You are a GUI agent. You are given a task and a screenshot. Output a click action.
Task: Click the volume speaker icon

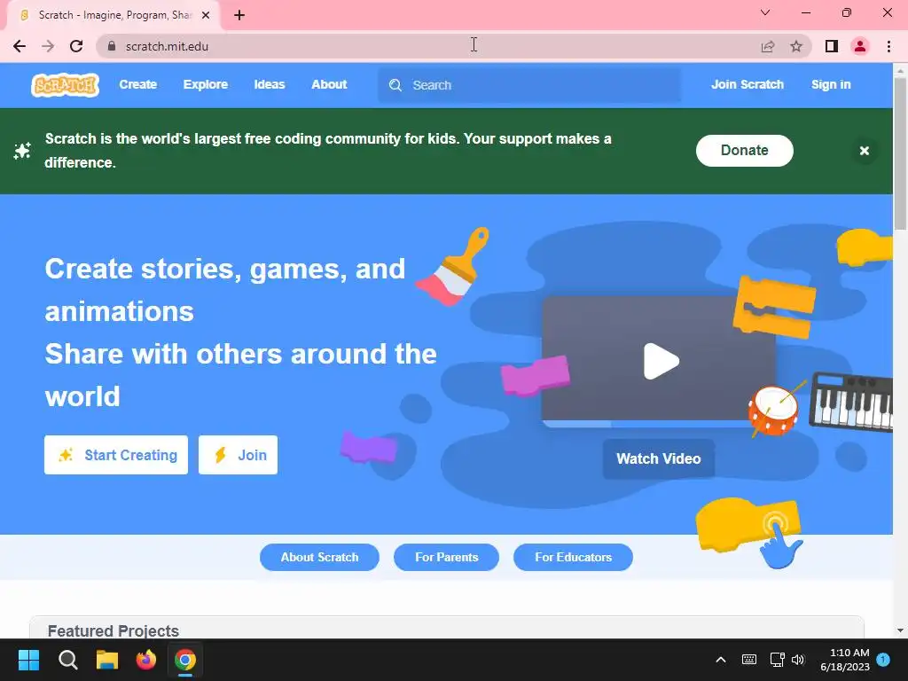[x=798, y=660]
